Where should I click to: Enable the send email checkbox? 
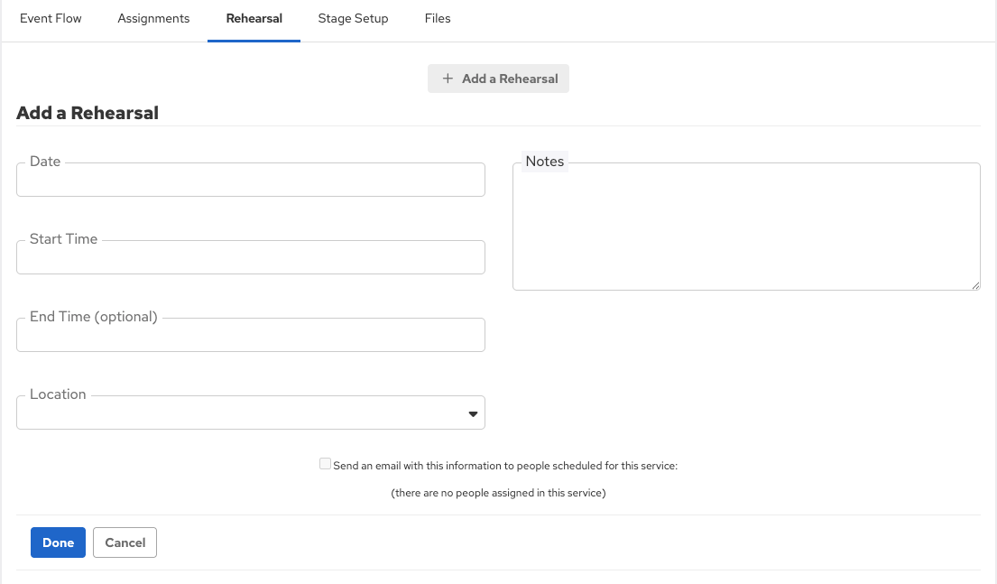[325, 464]
